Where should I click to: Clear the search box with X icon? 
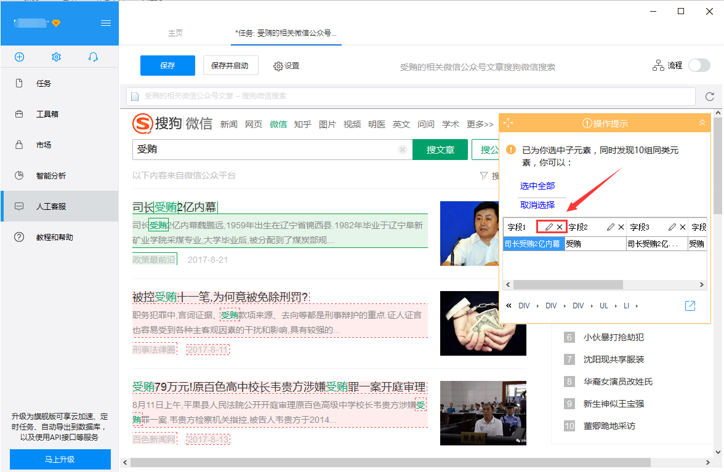tap(403, 150)
